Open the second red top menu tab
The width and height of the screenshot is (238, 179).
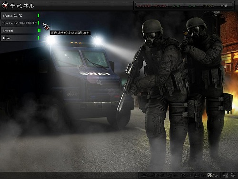[160, 6]
